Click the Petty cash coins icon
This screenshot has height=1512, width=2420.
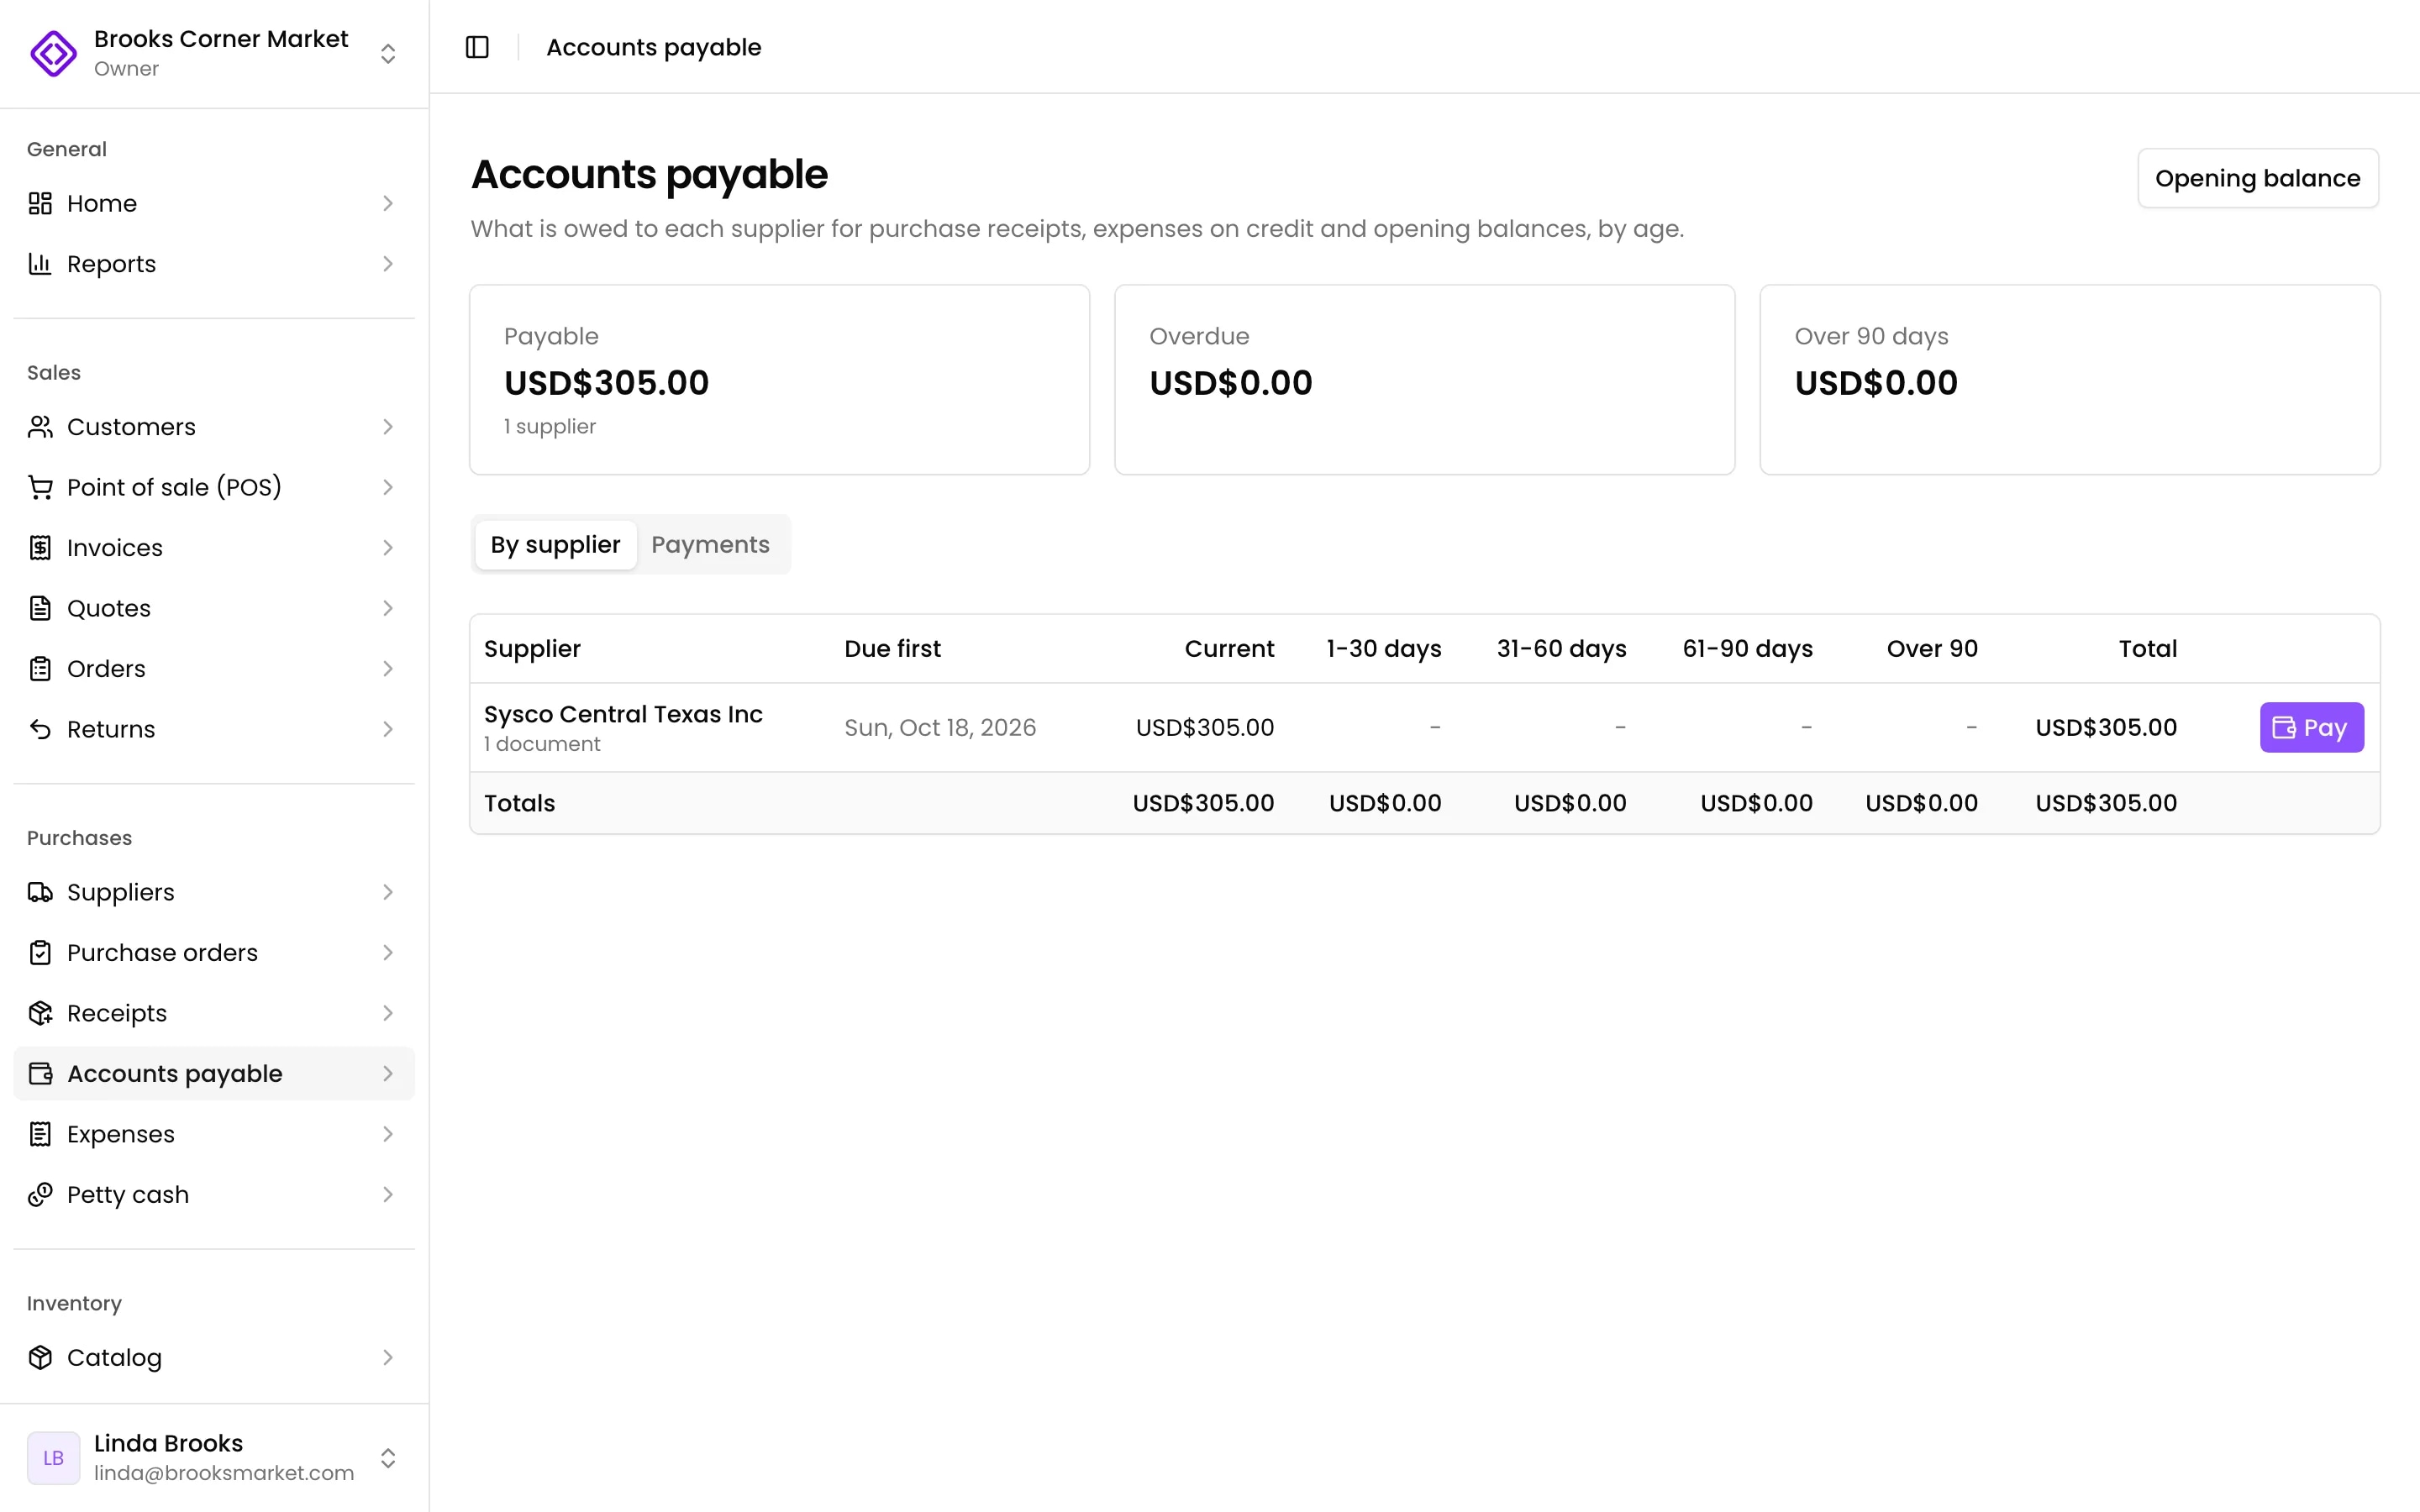coord(40,1195)
